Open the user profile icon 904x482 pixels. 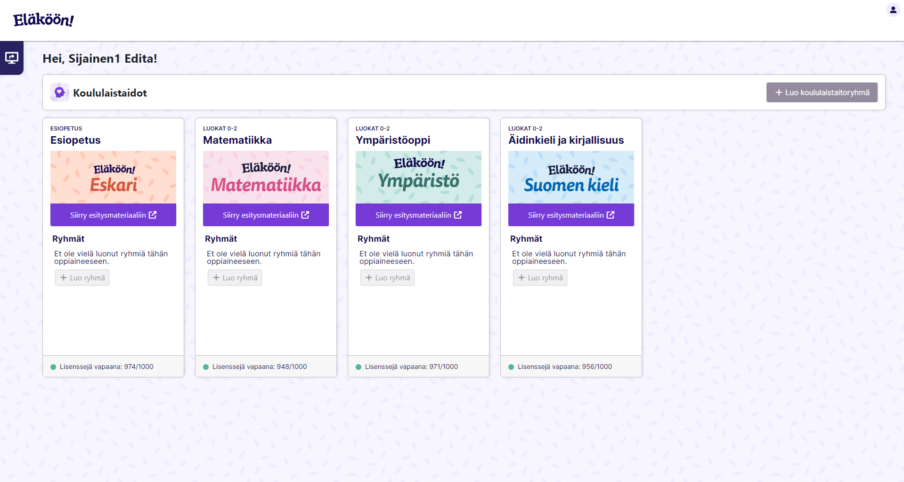(x=893, y=10)
